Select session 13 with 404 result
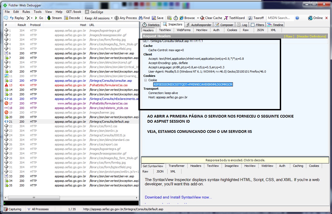This screenshot has height=214, width=332. click(71, 85)
